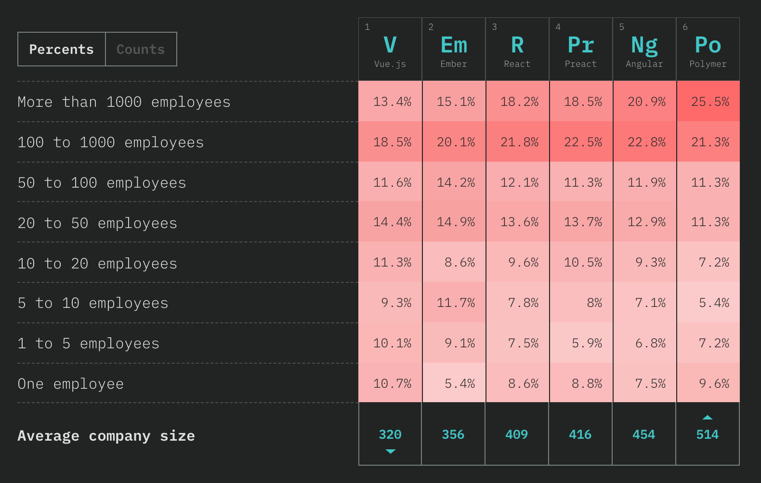Click the Preact 5.9% cell
This screenshot has height=483, width=761.
(x=581, y=343)
